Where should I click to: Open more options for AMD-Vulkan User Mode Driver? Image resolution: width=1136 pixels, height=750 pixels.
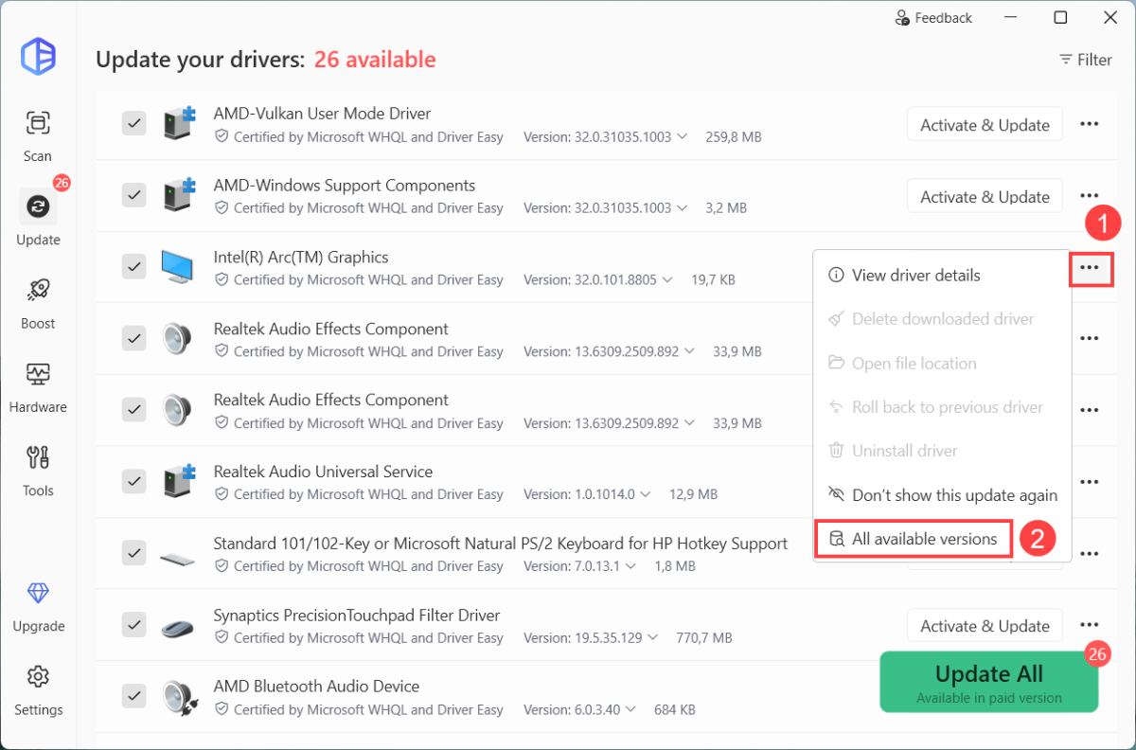[1090, 124]
